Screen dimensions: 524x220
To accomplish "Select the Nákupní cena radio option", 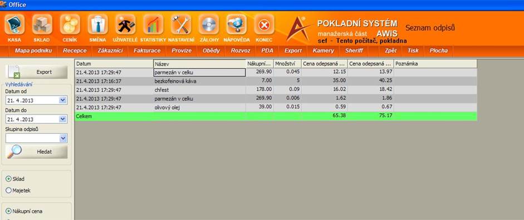I will (9, 211).
